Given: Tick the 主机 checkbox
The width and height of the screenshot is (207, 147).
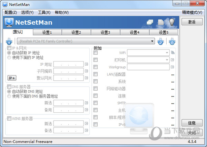Looking at the screenshot, I should click(x=96, y=110).
